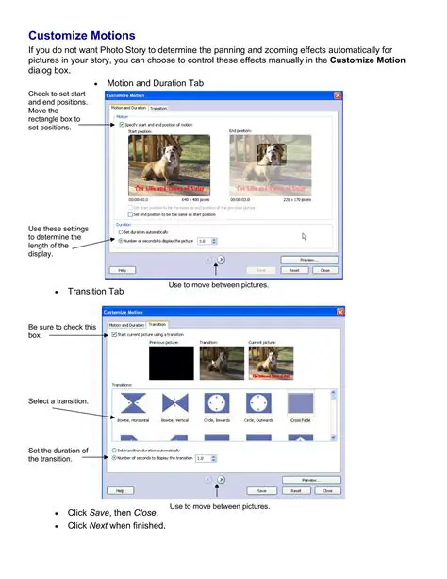Click the scroll down arrow of the transitions list
This screenshot has height=579, width=447.
click(x=333, y=437)
